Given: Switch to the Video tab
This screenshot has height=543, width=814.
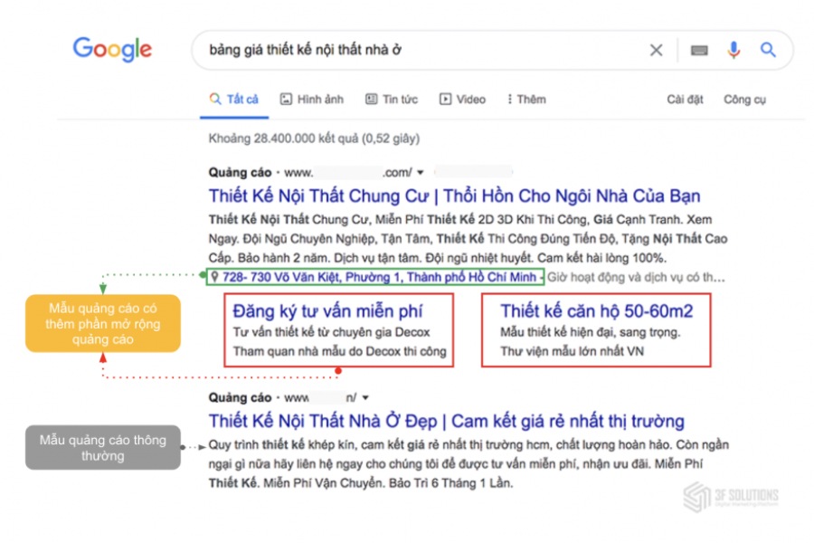Looking at the screenshot, I should (x=462, y=100).
